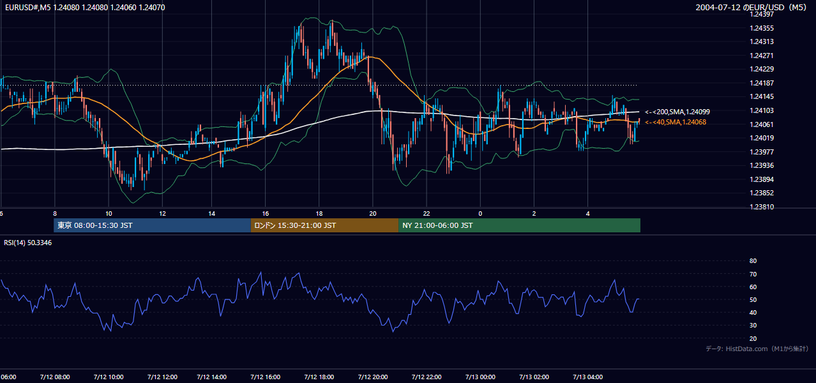816x383 pixels.
Task: Click price axis label 1.23810
Action: click(x=762, y=207)
